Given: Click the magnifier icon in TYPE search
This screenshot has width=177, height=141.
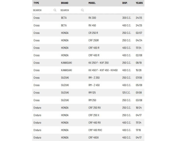Looking at the screenshot, I should click(x=55, y=10).
